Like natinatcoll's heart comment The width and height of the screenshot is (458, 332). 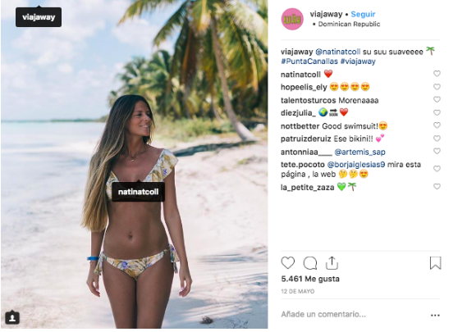point(437,74)
